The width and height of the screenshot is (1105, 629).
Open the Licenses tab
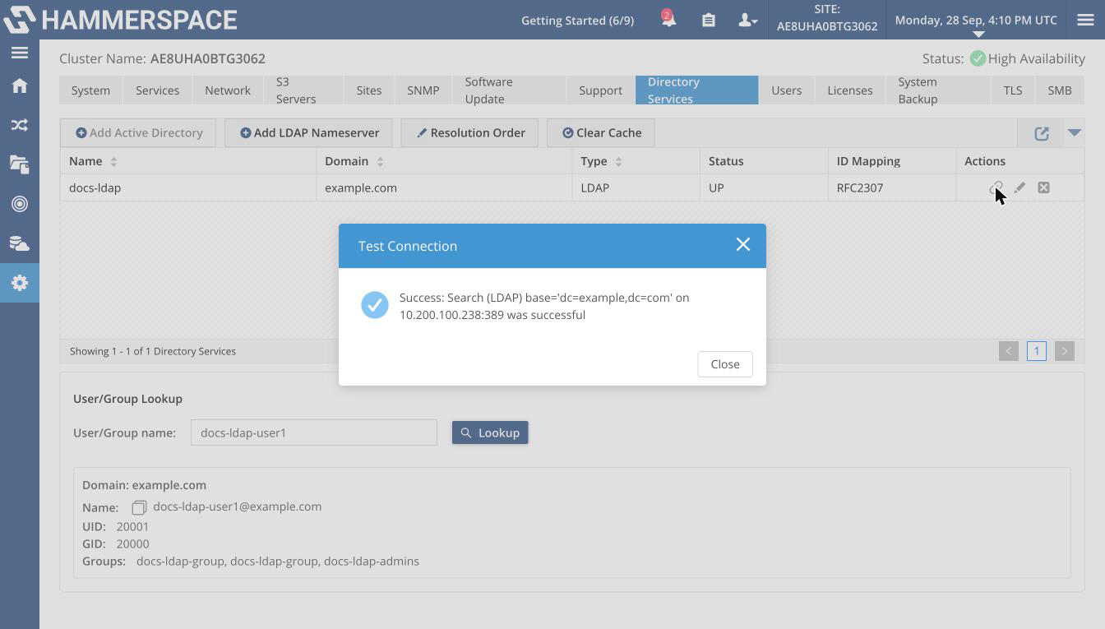pos(849,90)
